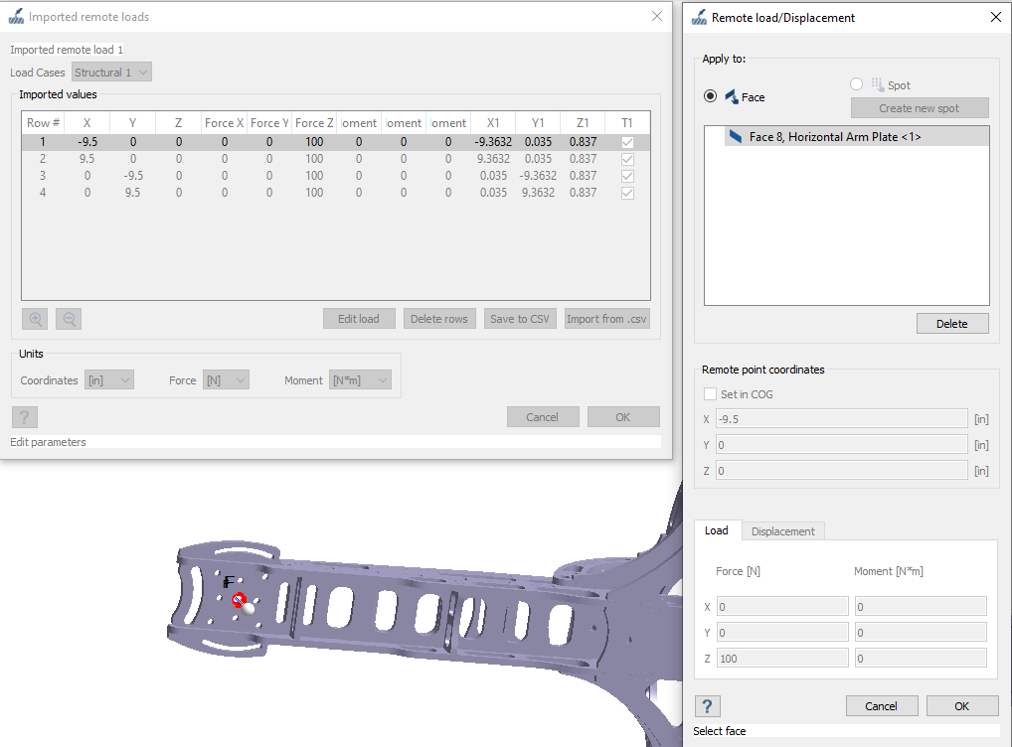Open the Moment units dropdown

pos(360,380)
